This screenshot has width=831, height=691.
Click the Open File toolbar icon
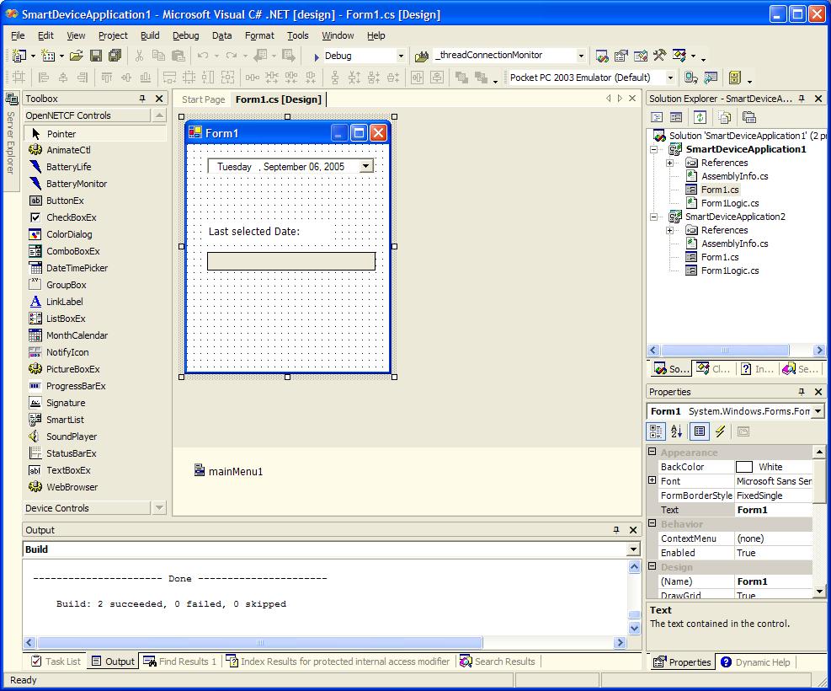77,56
